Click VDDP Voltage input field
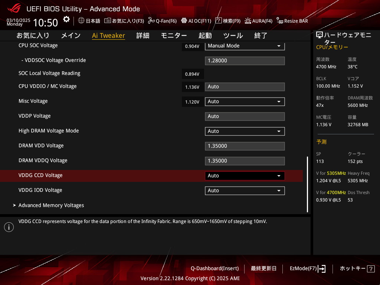 click(x=245, y=116)
